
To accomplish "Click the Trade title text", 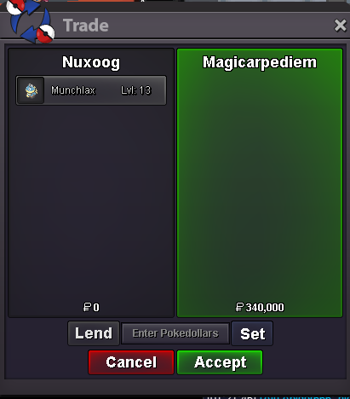I will pos(86,26).
